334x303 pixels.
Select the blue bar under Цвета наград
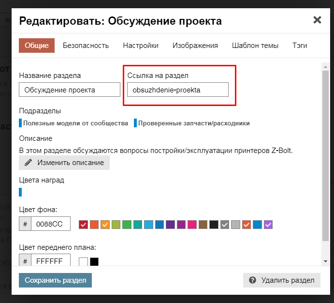tap(20, 192)
